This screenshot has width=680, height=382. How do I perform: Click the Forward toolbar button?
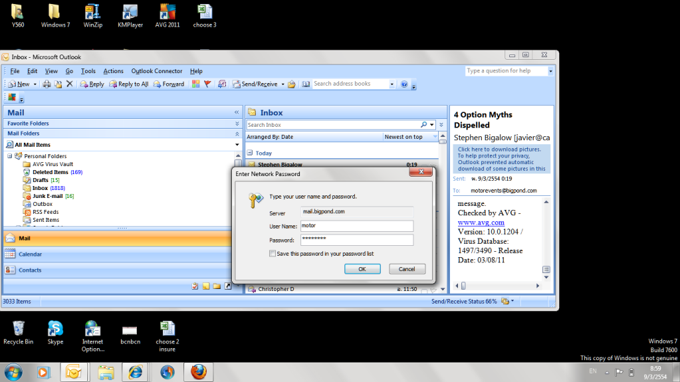coord(169,84)
